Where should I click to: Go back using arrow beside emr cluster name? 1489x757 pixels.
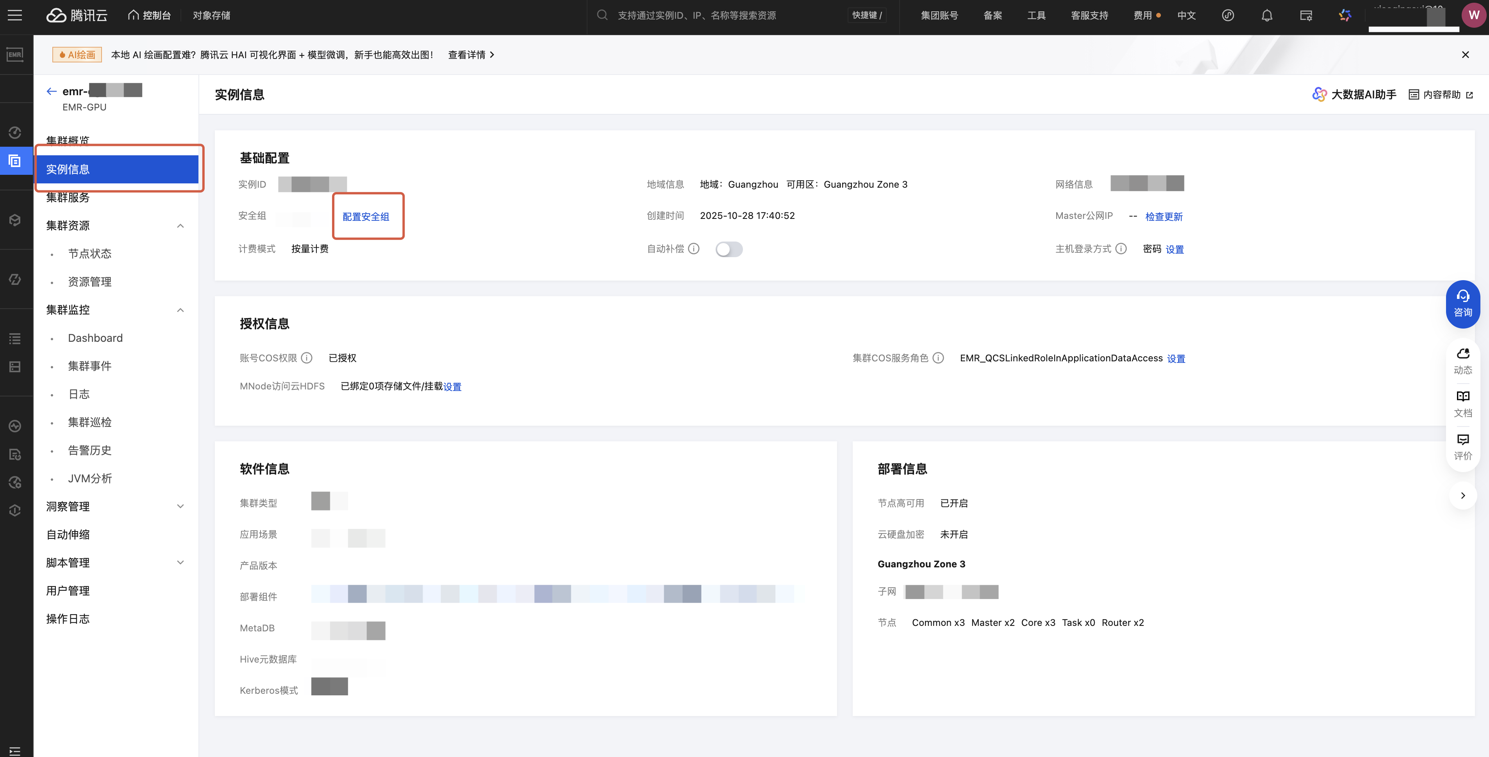point(52,91)
